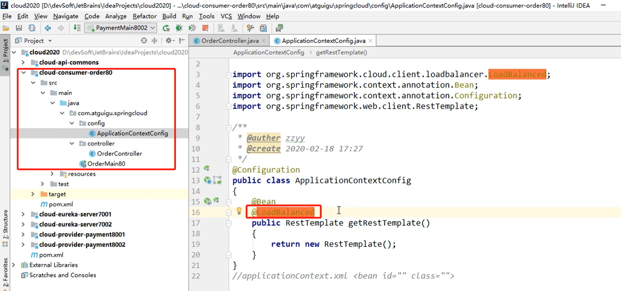Open the File menu
Image resolution: width=621 pixels, height=291 pixels.
(7, 16)
